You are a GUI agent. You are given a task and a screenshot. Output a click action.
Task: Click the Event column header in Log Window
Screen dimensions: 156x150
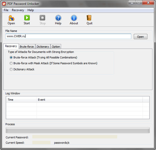coord(89,100)
